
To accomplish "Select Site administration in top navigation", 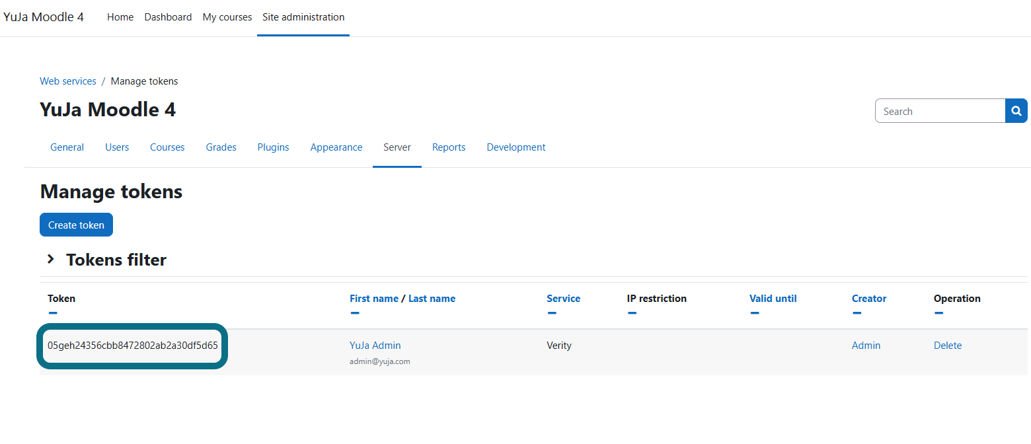I will point(303,17).
